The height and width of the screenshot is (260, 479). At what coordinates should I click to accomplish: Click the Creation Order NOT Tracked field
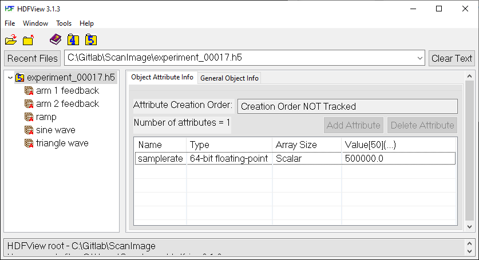click(347, 106)
